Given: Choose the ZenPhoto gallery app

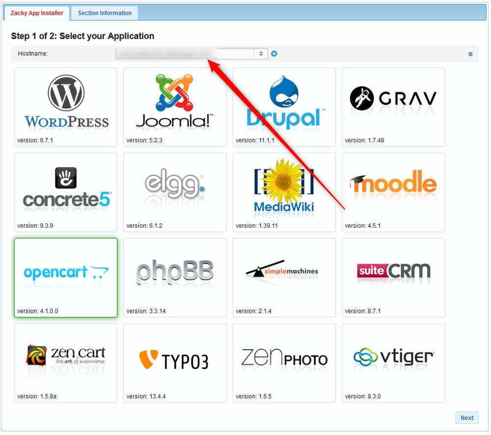Looking at the screenshot, I should point(284,362).
